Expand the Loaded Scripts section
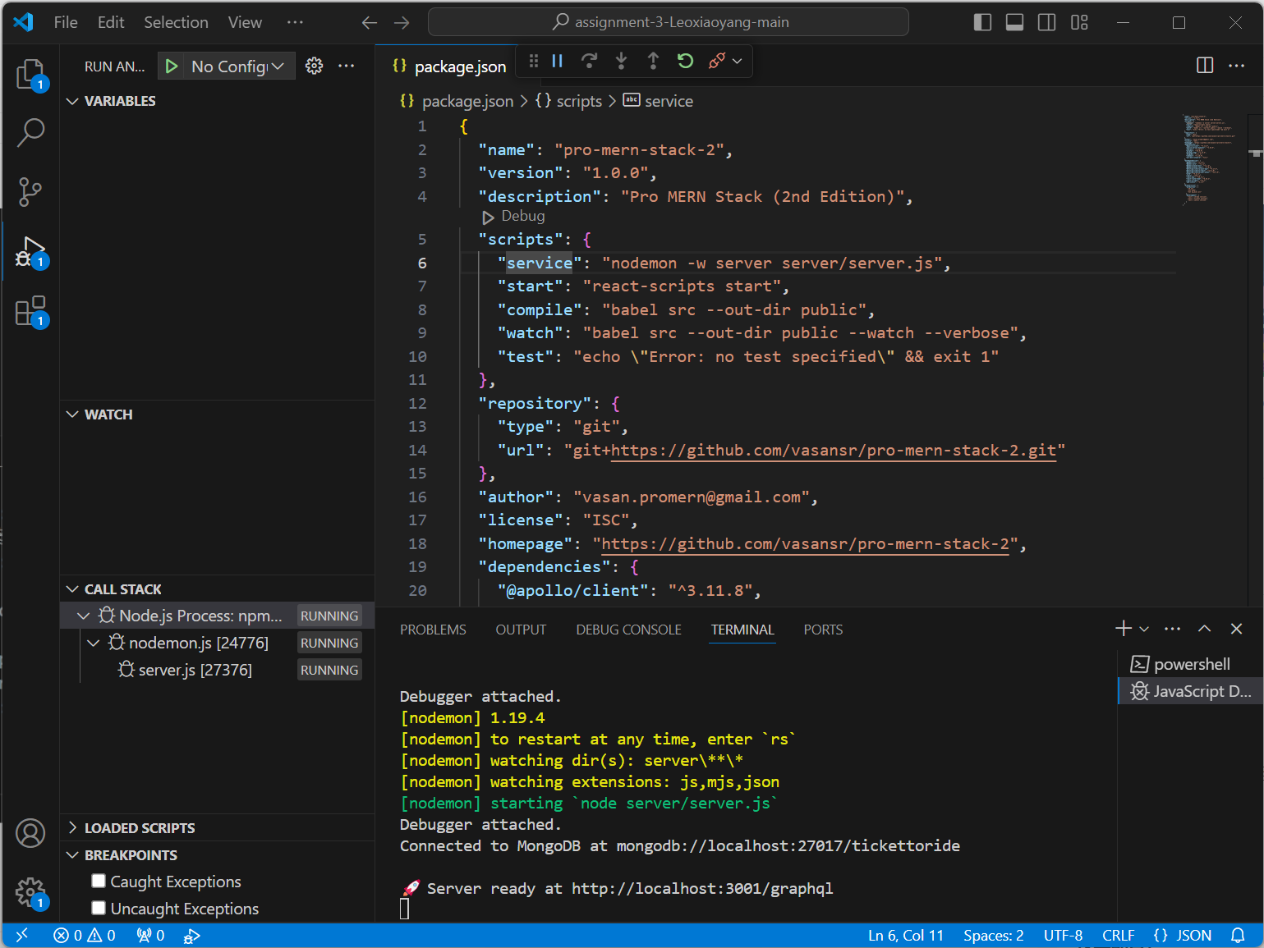 140,827
